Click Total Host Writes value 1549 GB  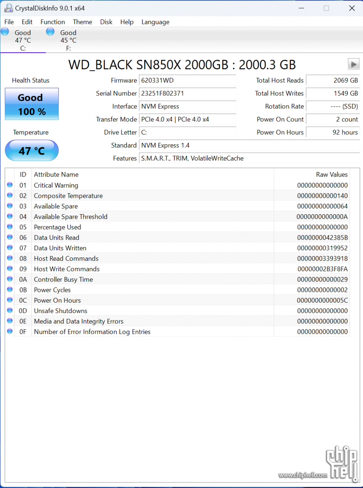point(333,93)
